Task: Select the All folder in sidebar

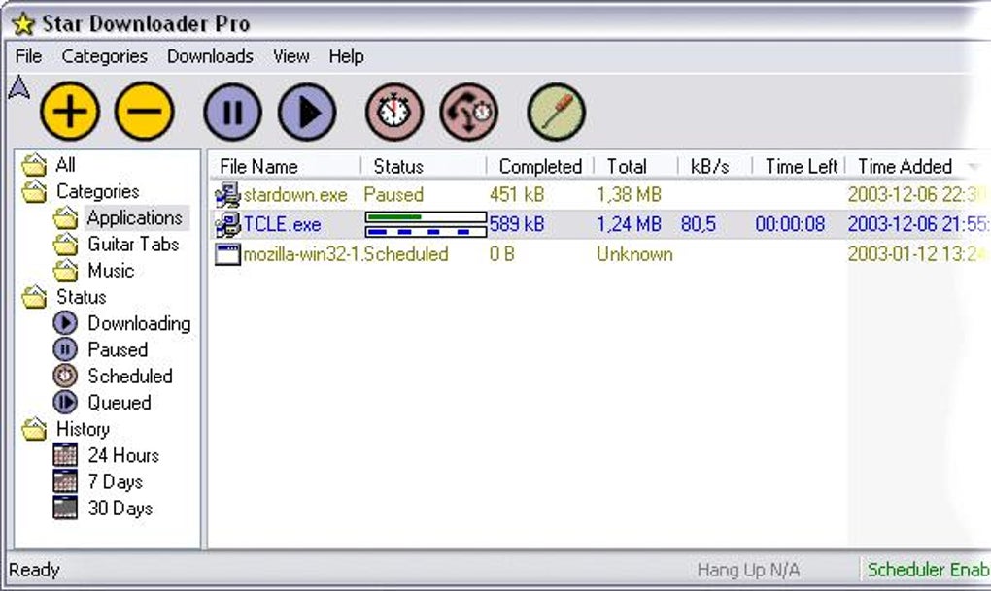Action: (x=65, y=165)
